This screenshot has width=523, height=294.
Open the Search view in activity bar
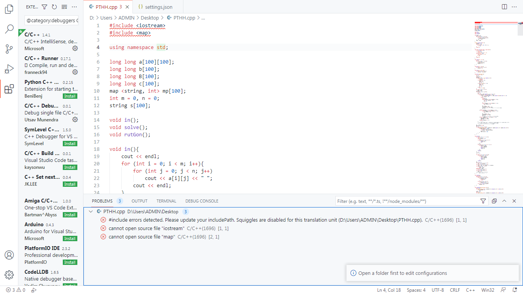coord(9,29)
